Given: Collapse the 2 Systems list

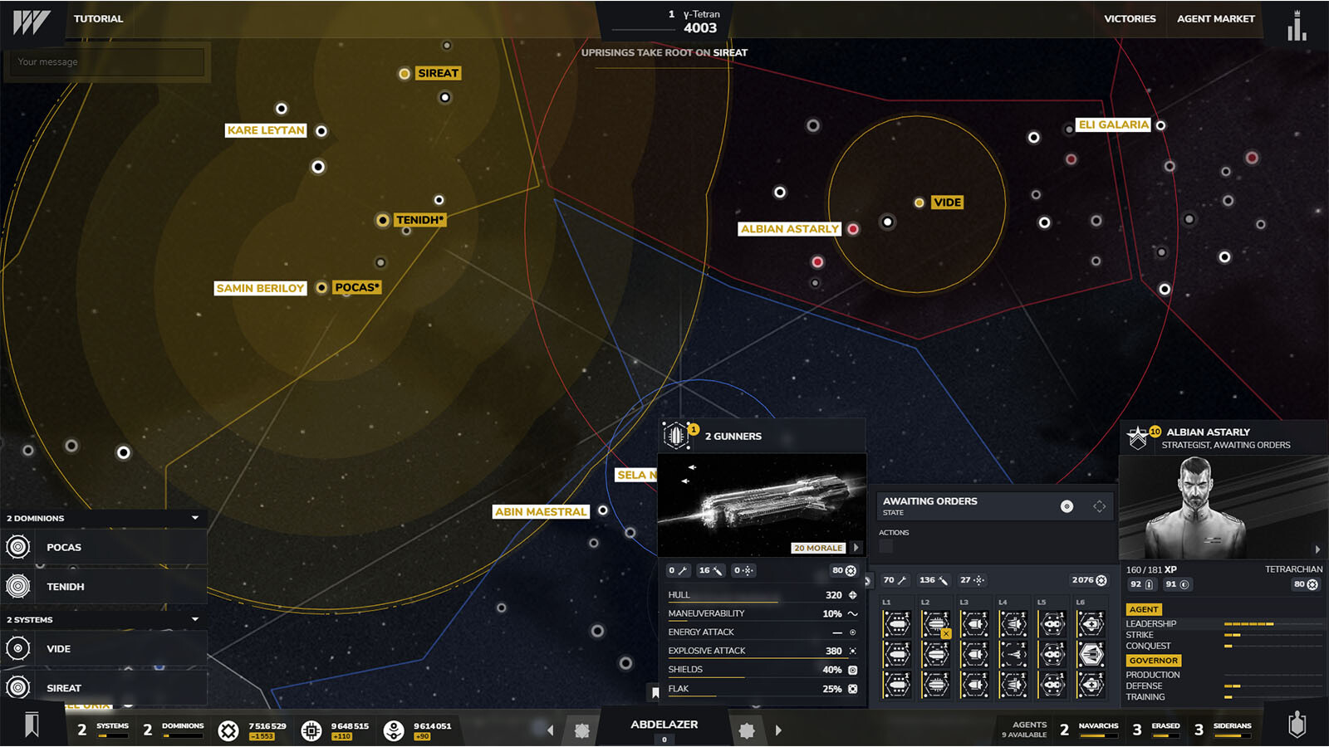Looking at the screenshot, I should pyautogui.click(x=195, y=619).
